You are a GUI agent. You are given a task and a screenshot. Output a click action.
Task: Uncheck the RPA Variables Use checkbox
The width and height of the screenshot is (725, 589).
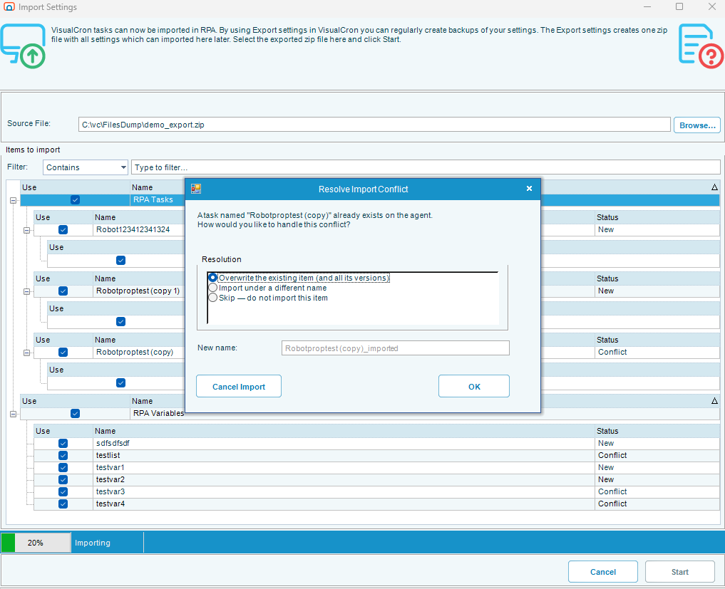tap(75, 414)
